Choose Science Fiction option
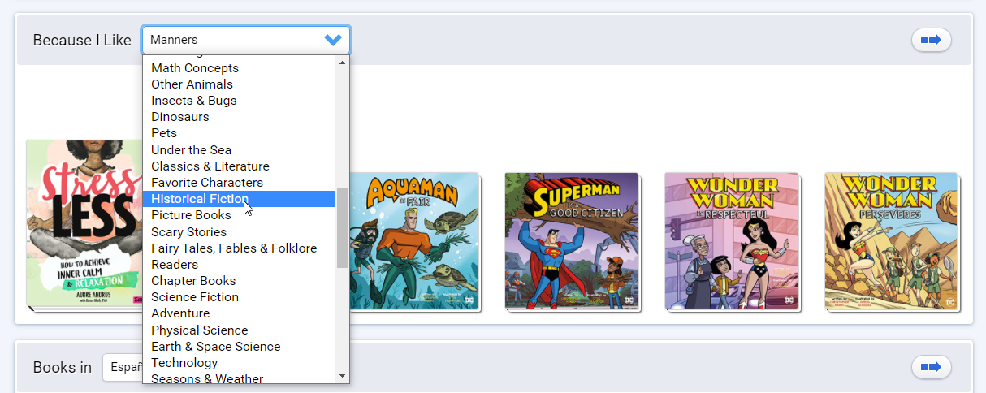This screenshot has height=393, width=986. (195, 297)
